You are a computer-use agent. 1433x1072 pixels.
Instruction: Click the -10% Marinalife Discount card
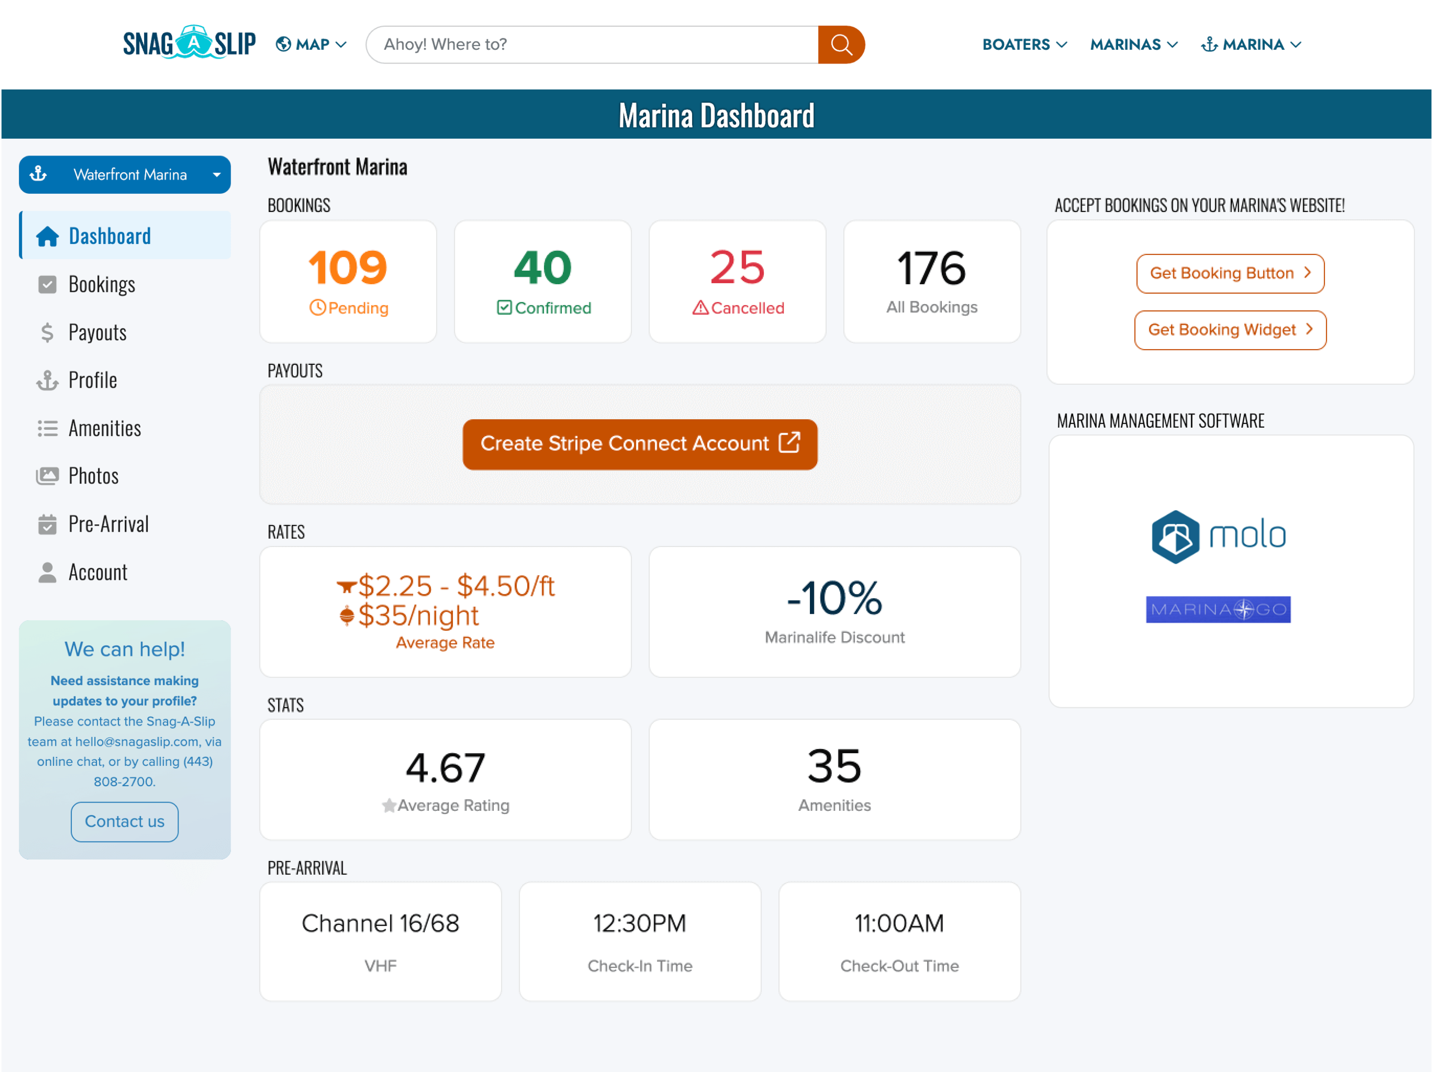click(835, 612)
